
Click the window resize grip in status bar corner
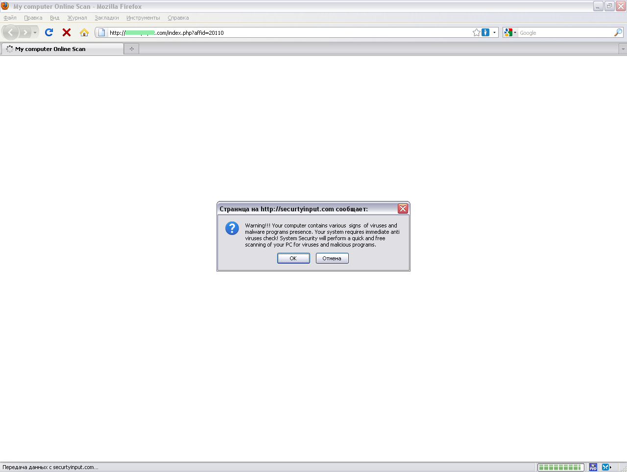coord(623,468)
